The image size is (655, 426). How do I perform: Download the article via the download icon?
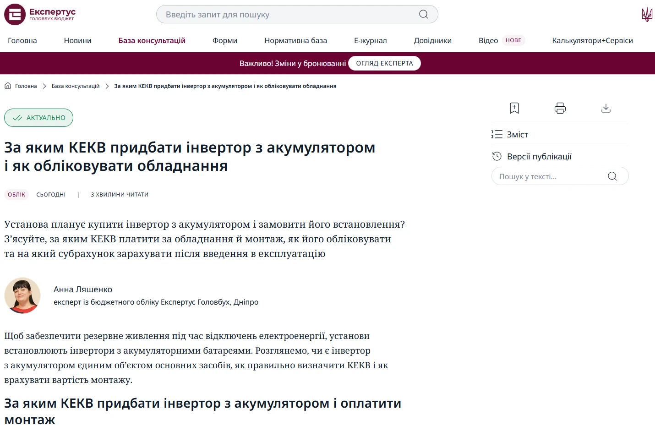pyautogui.click(x=606, y=108)
